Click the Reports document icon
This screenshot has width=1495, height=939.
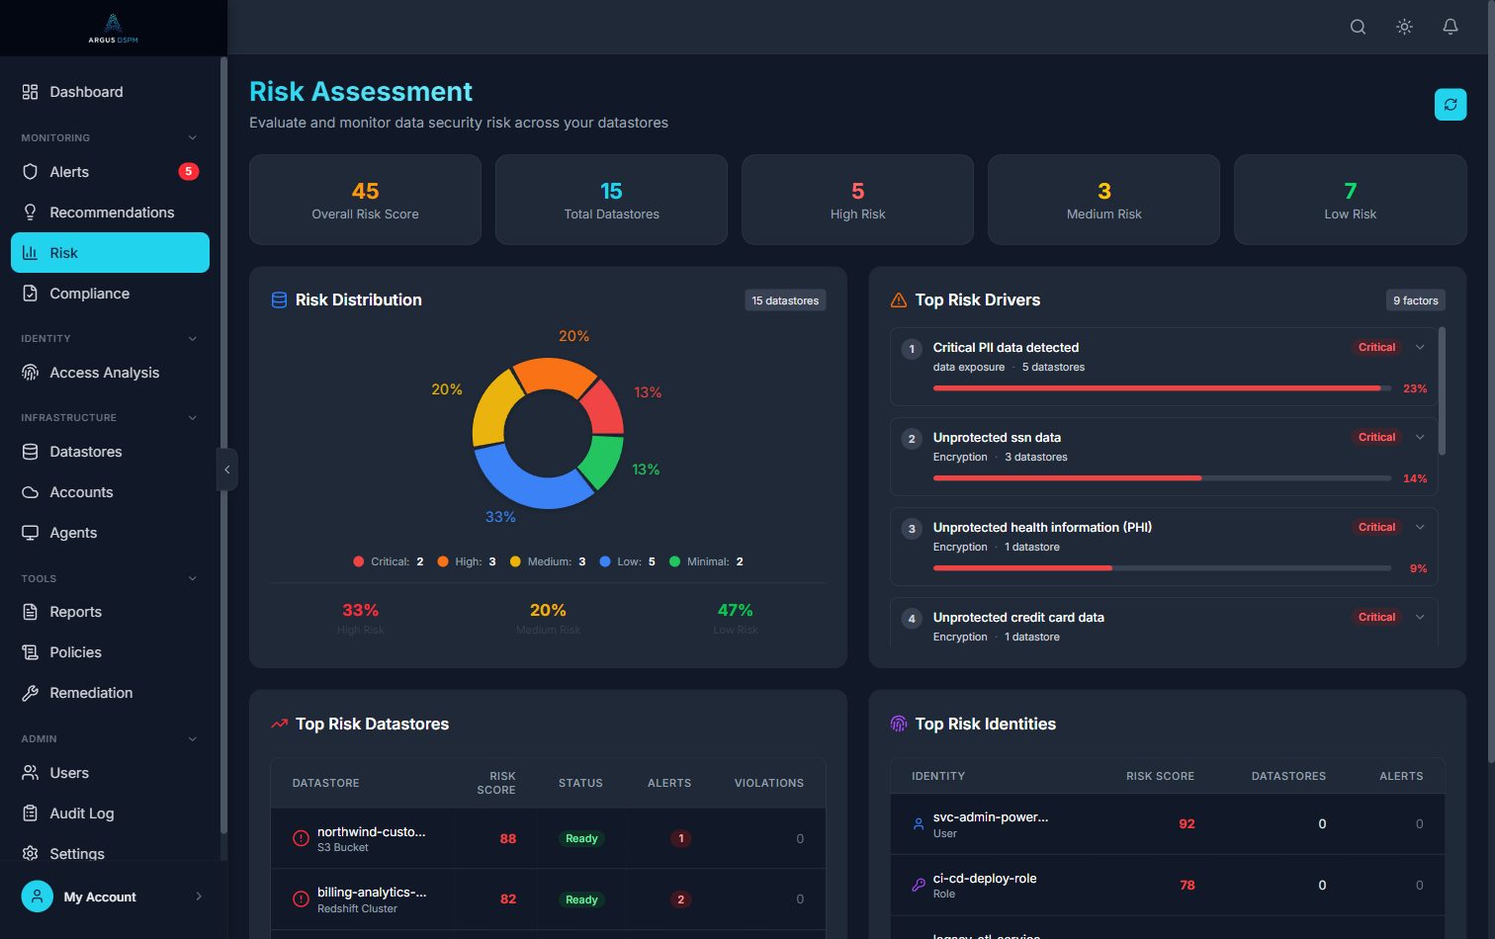click(30, 612)
